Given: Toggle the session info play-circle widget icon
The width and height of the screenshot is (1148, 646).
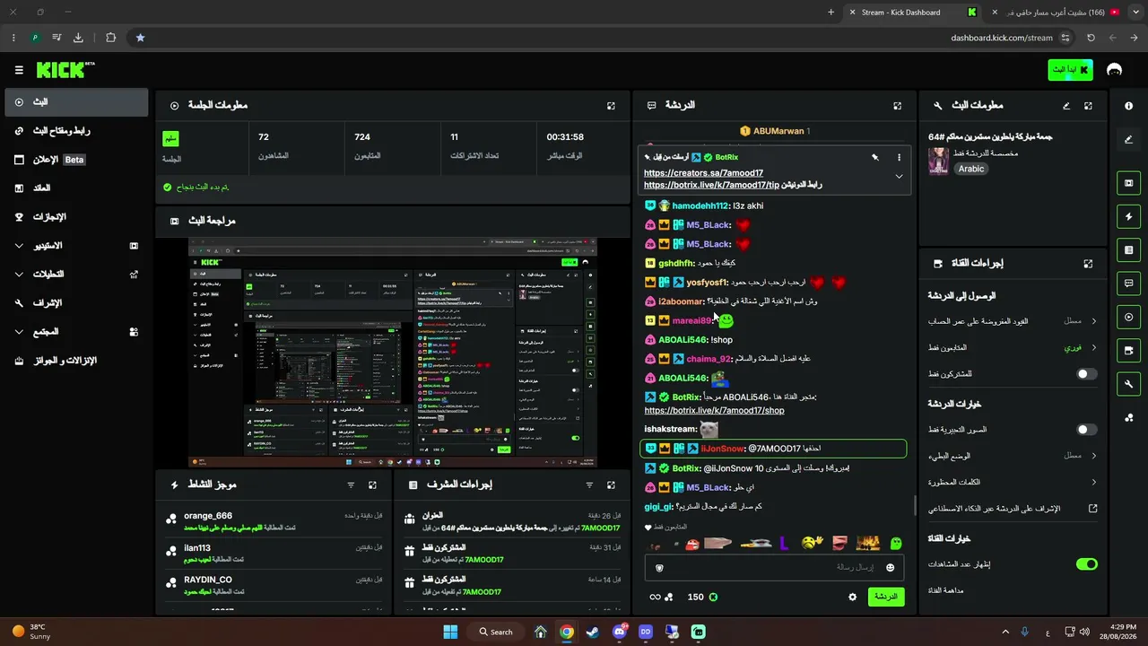Looking at the screenshot, I should (1128, 317).
